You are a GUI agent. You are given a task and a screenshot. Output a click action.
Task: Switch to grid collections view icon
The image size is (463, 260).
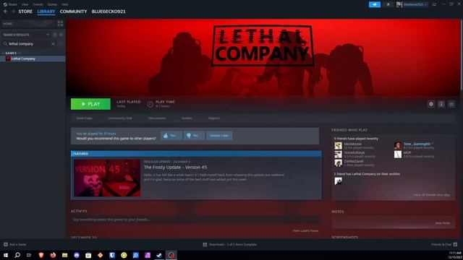point(60,24)
